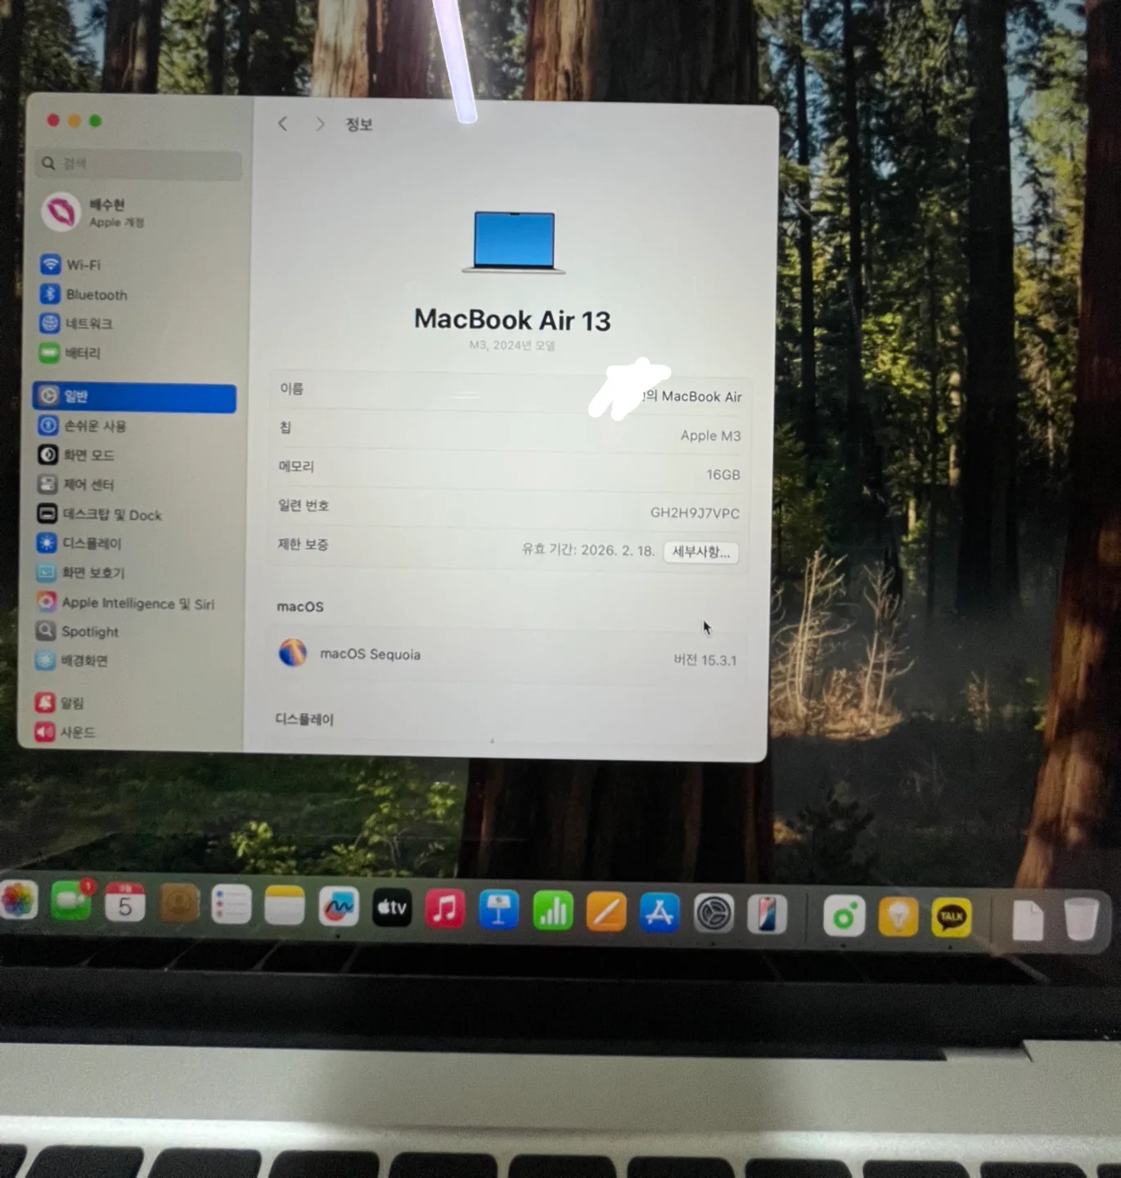
Task: Open the 배수현 Apple 계정 profile
Action: point(93,213)
